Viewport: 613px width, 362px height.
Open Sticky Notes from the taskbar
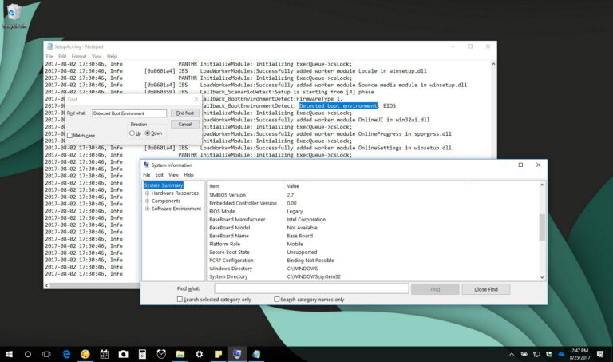(218, 354)
